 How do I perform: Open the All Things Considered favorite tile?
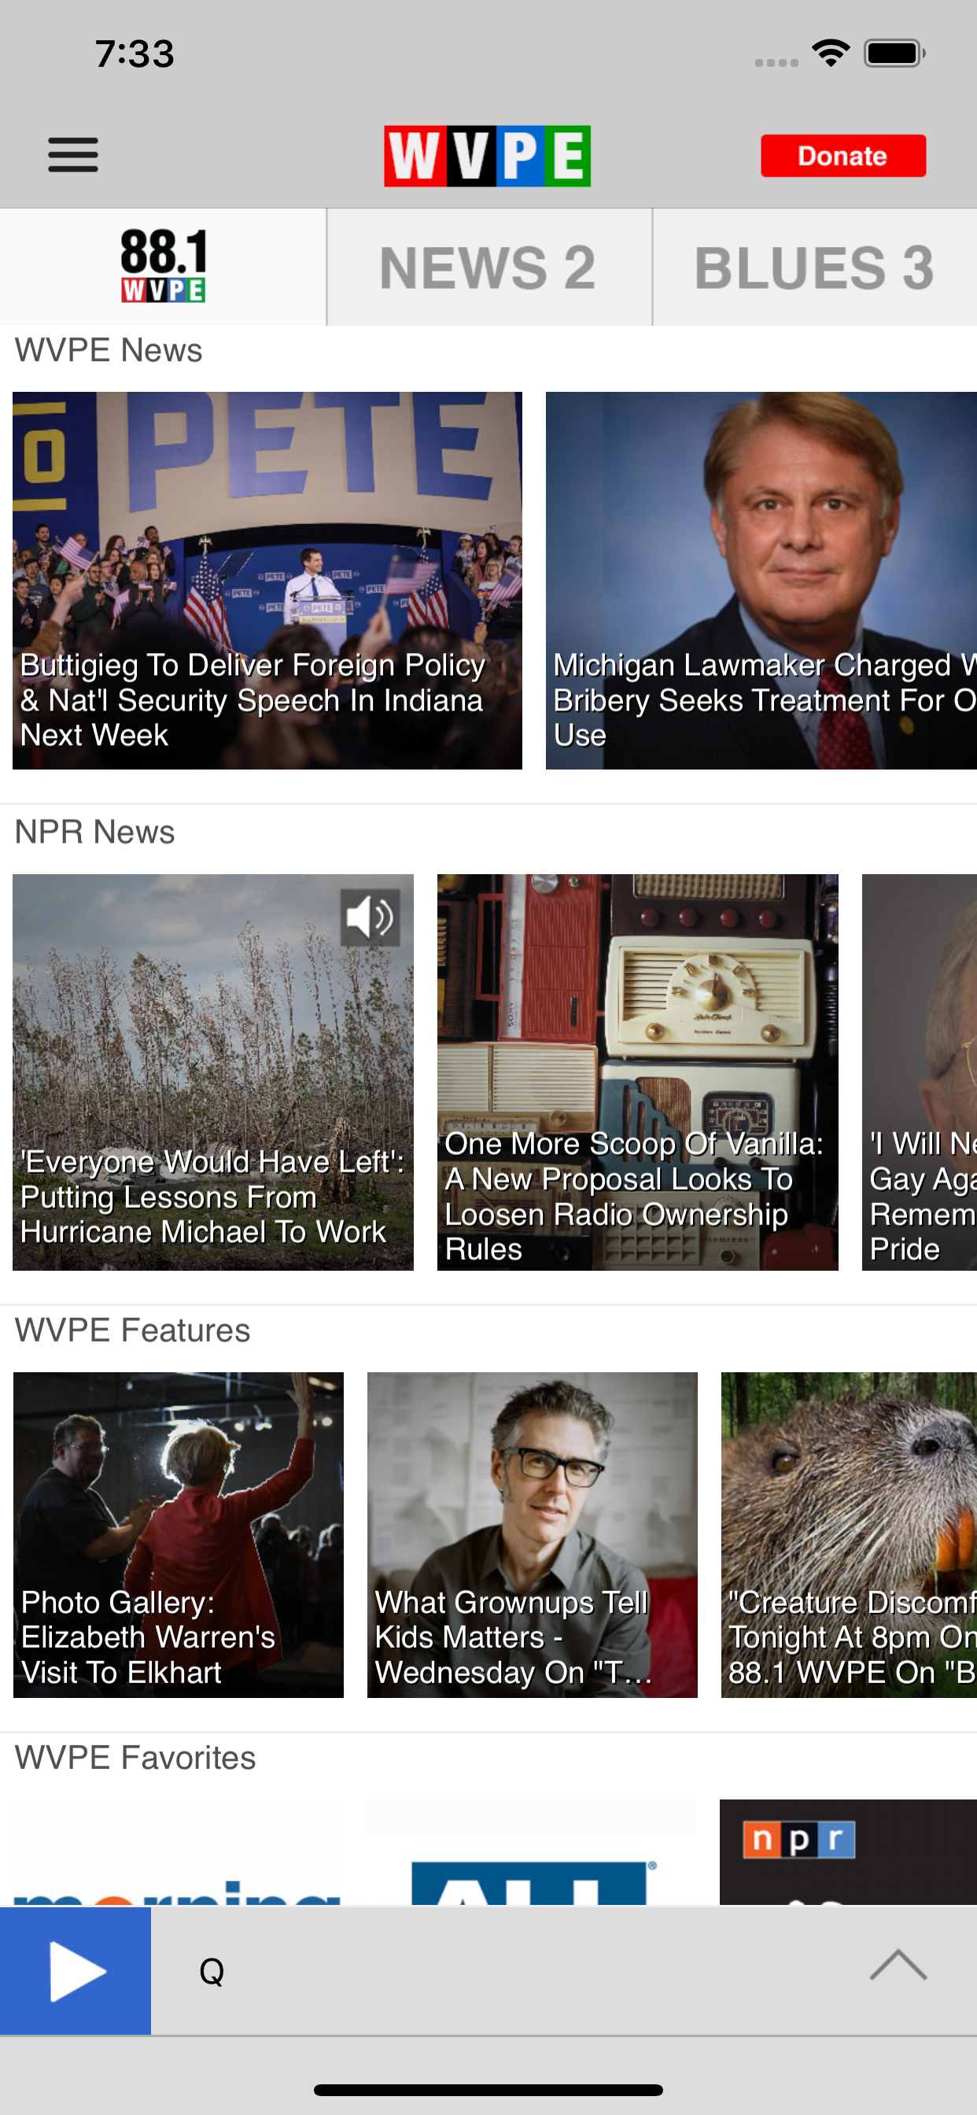[532, 1852]
